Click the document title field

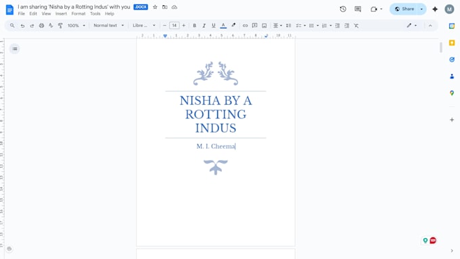tap(74, 7)
